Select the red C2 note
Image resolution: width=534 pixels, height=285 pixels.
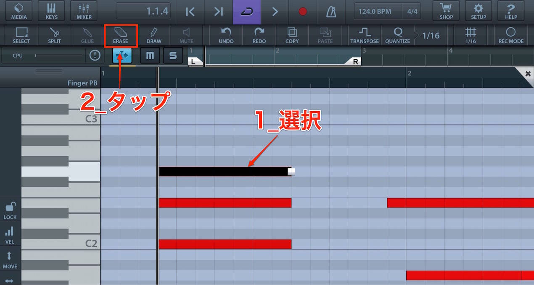pos(225,244)
